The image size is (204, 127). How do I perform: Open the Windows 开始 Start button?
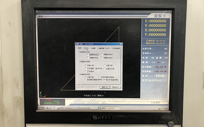coord(41,108)
